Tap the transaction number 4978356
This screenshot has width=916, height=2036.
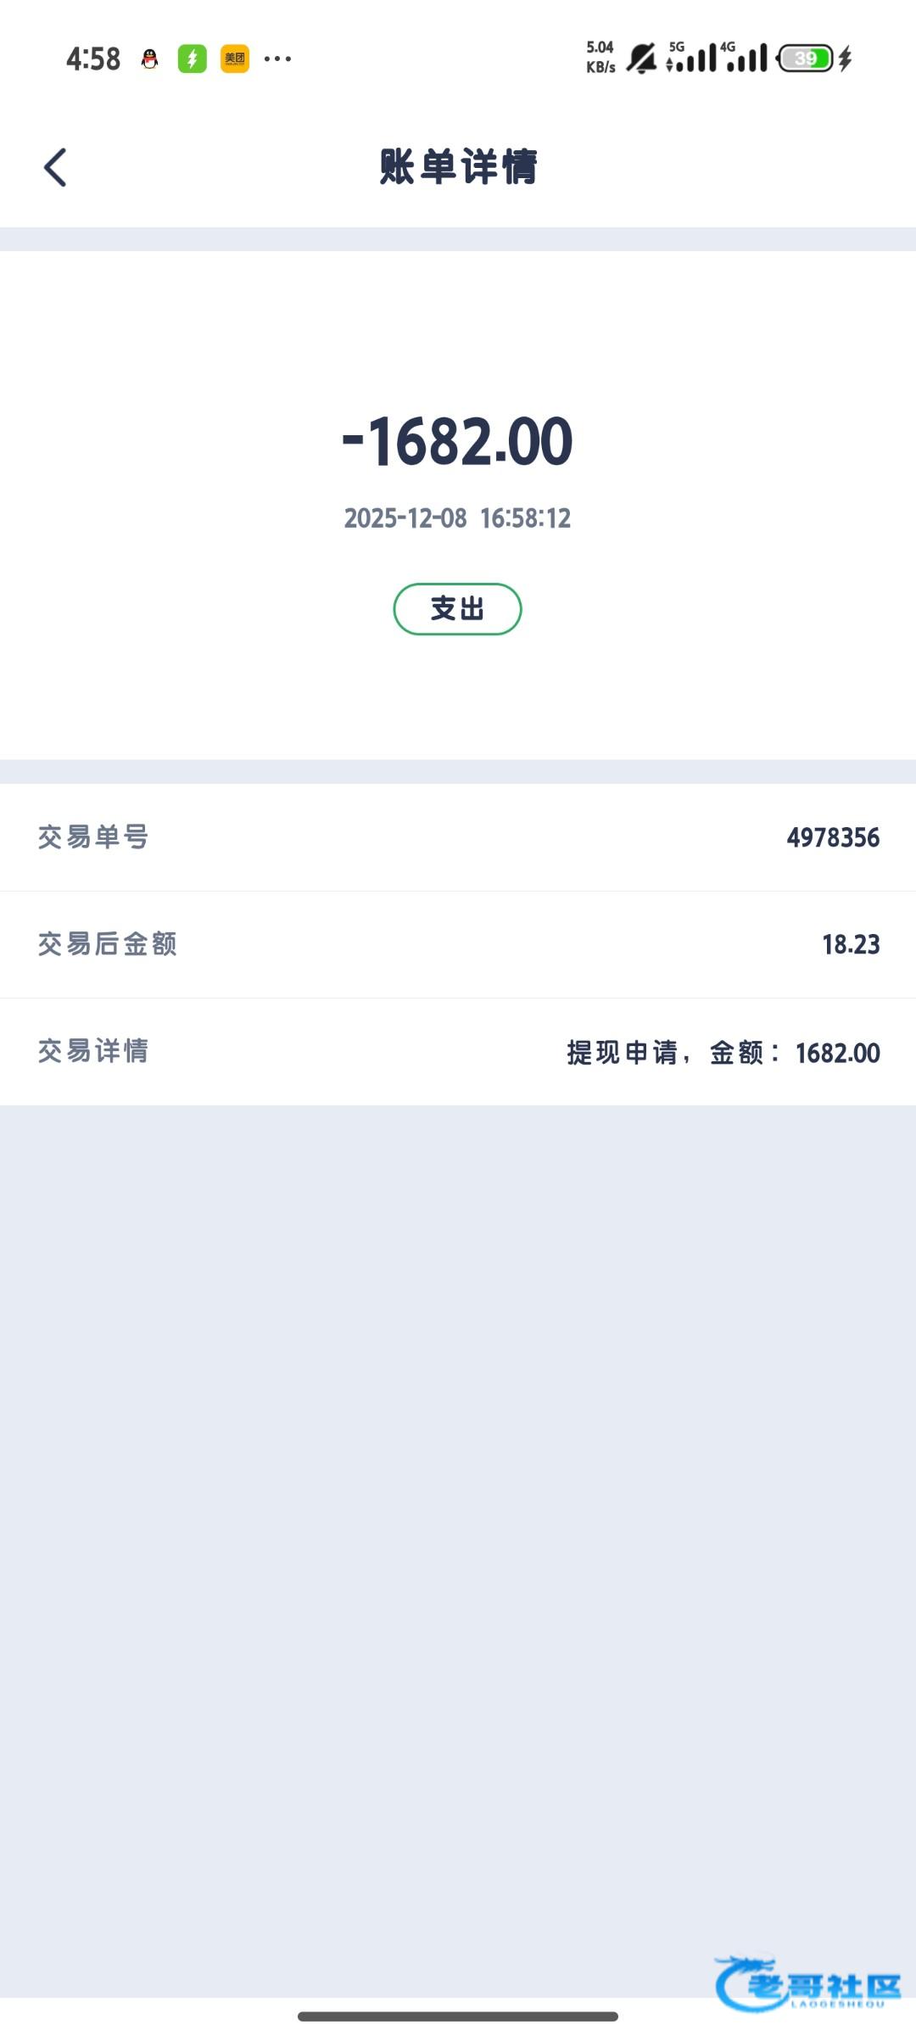pyautogui.click(x=833, y=838)
